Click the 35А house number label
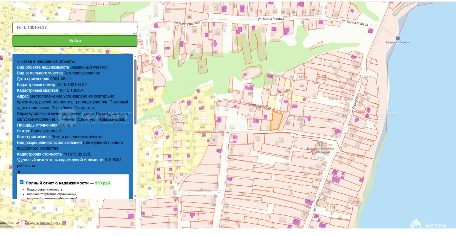This screenshot has height=236, width=456. pyautogui.click(x=332, y=207)
